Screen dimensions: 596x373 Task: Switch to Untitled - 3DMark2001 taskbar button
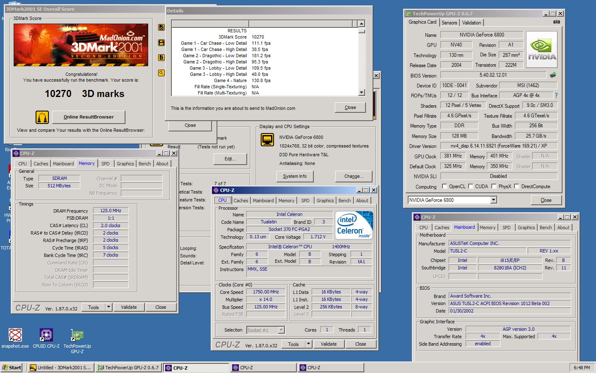pos(61,368)
